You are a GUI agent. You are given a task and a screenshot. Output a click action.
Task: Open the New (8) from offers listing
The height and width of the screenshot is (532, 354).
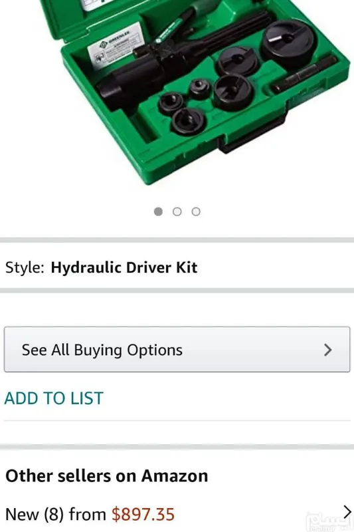coord(177,513)
